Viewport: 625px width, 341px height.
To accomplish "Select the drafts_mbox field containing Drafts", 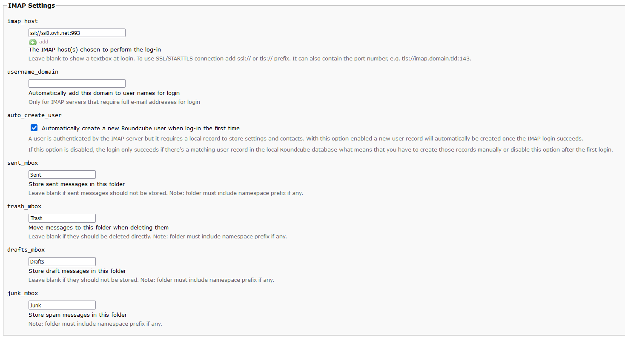I will (x=62, y=261).
